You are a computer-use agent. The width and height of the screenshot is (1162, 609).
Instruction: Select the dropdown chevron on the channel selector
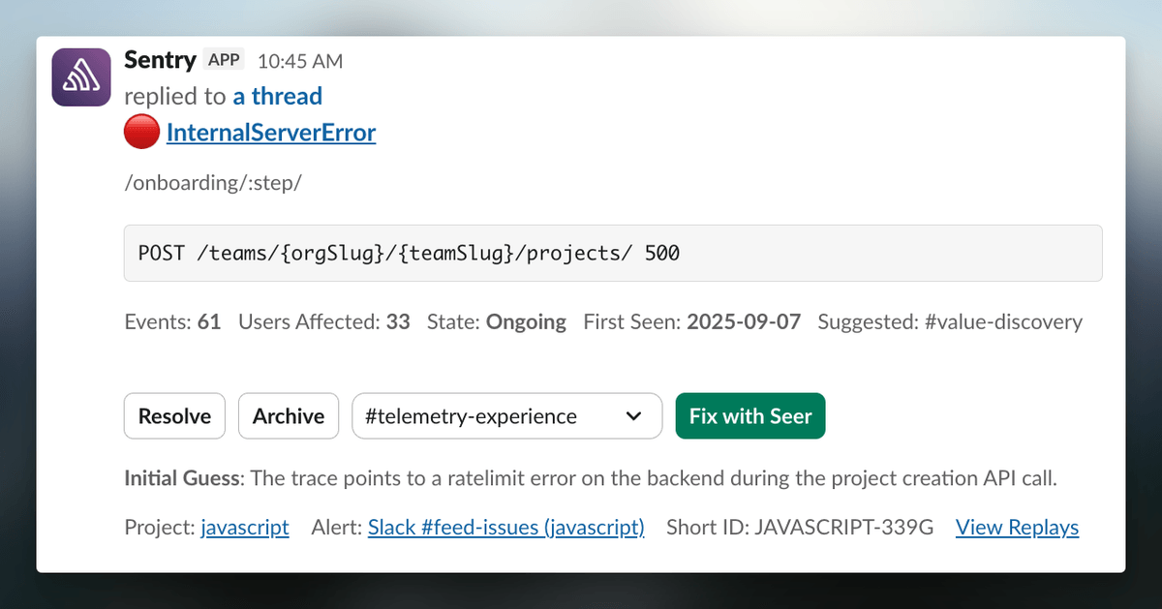[x=634, y=415]
